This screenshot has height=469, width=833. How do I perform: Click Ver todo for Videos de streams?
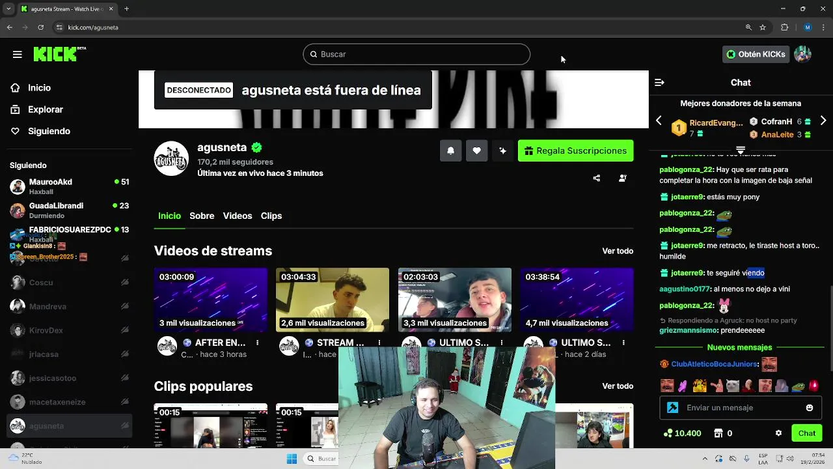click(618, 251)
